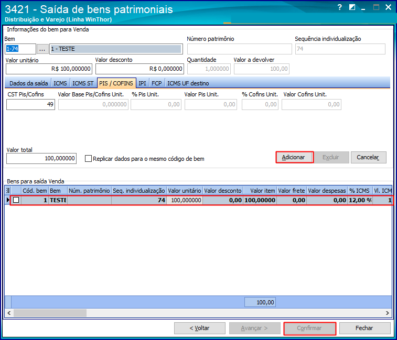Edit the CST Pis/Cofins field

tap(30, 104)
